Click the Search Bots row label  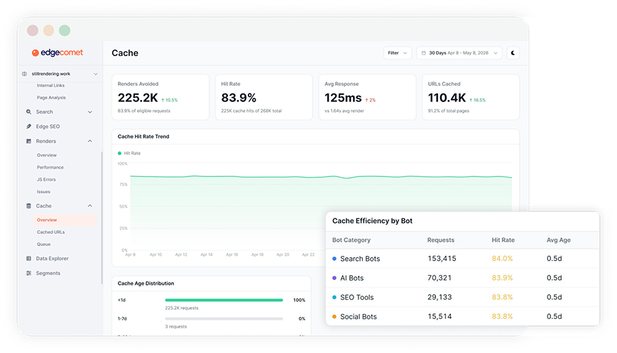tap(360, 259)
